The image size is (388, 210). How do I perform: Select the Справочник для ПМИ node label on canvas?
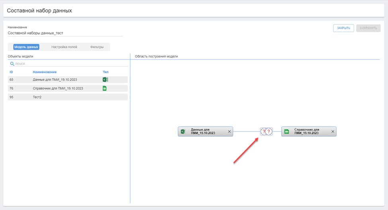[307, 131]
